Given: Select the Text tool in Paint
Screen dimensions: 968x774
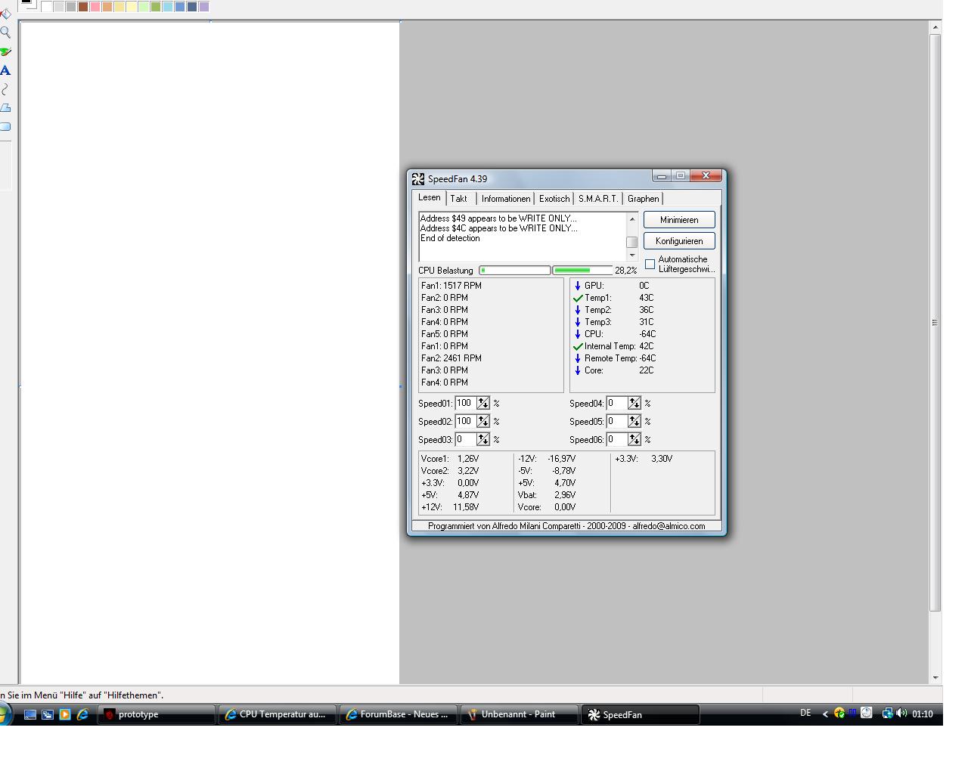Looking at the screenshot, I should tap(5, 70).
